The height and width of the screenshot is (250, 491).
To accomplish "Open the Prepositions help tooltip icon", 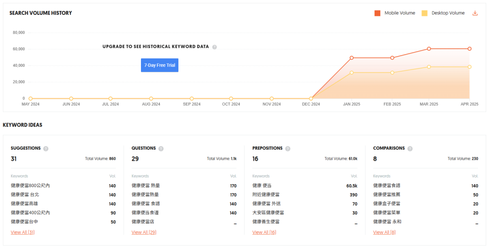I will point(288,148).
